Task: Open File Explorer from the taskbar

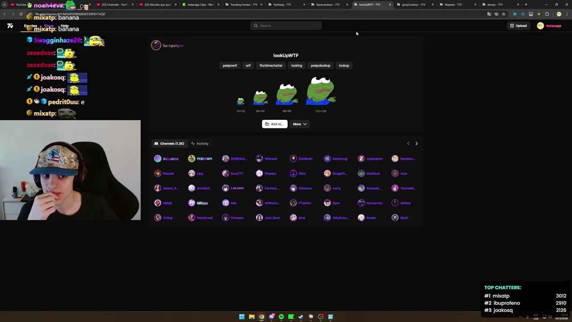Action: coord(252,317)
